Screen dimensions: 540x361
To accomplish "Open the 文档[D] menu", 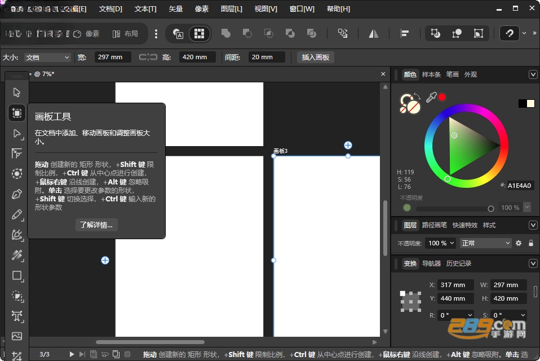I will pos(110,9).
